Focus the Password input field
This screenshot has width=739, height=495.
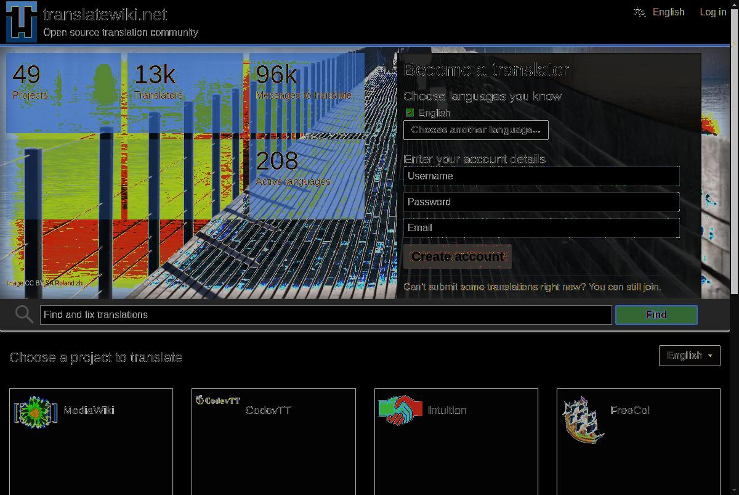tap(541, 202)
